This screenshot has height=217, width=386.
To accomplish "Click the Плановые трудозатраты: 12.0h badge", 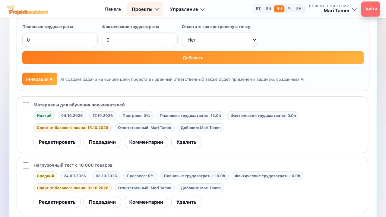I will click(190, 116).
